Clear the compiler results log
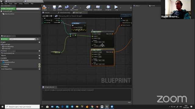Screen dimensions: 195x109 coord(129,102)
